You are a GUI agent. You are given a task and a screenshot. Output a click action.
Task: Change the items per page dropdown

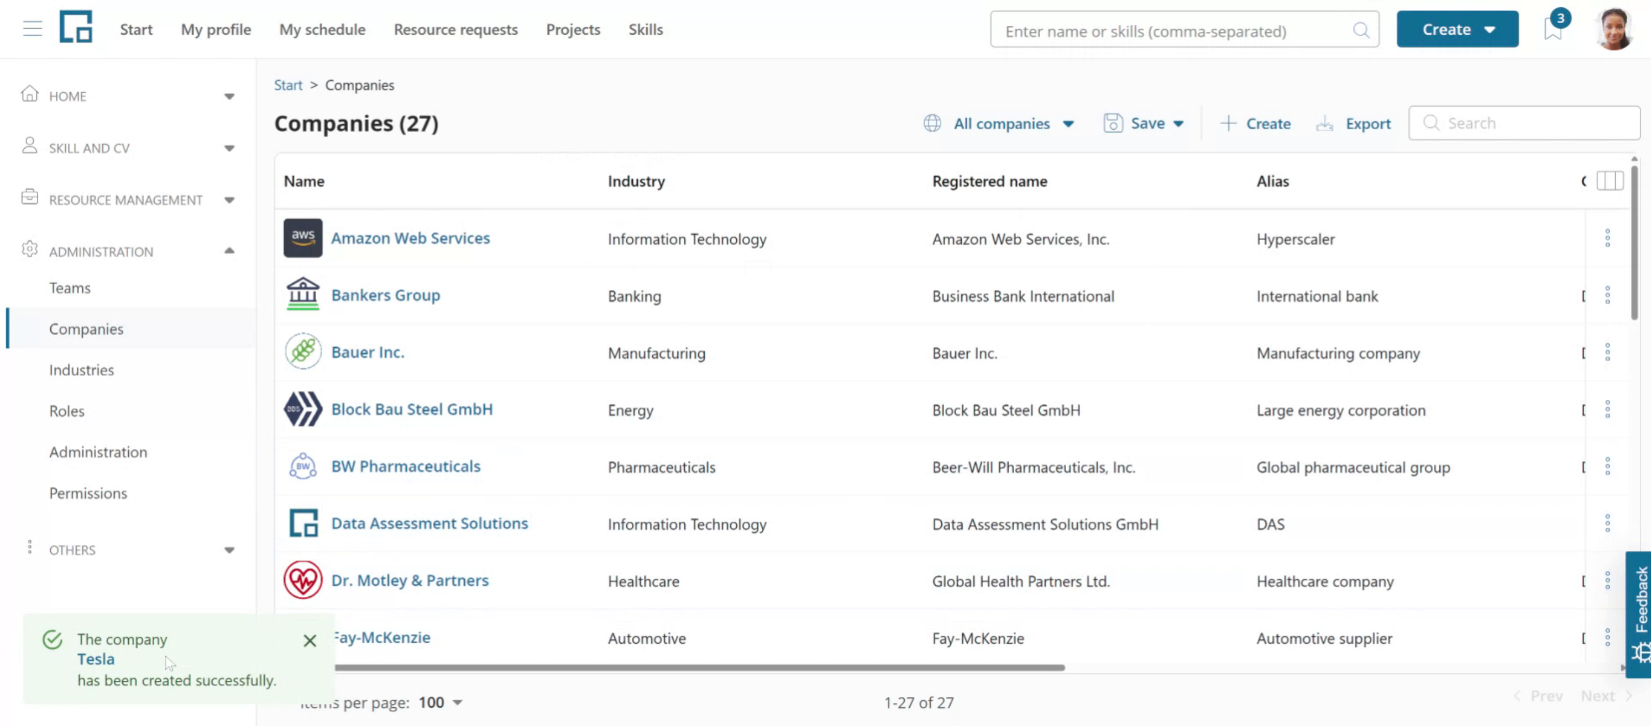click(441, 702)
